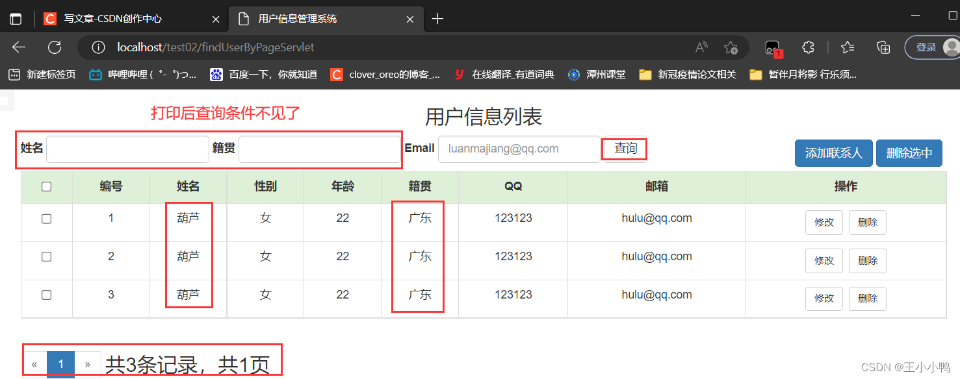Open the clover_oreo的博客 bookmark
The image size is (960, 379).
[x=385, y=75]
